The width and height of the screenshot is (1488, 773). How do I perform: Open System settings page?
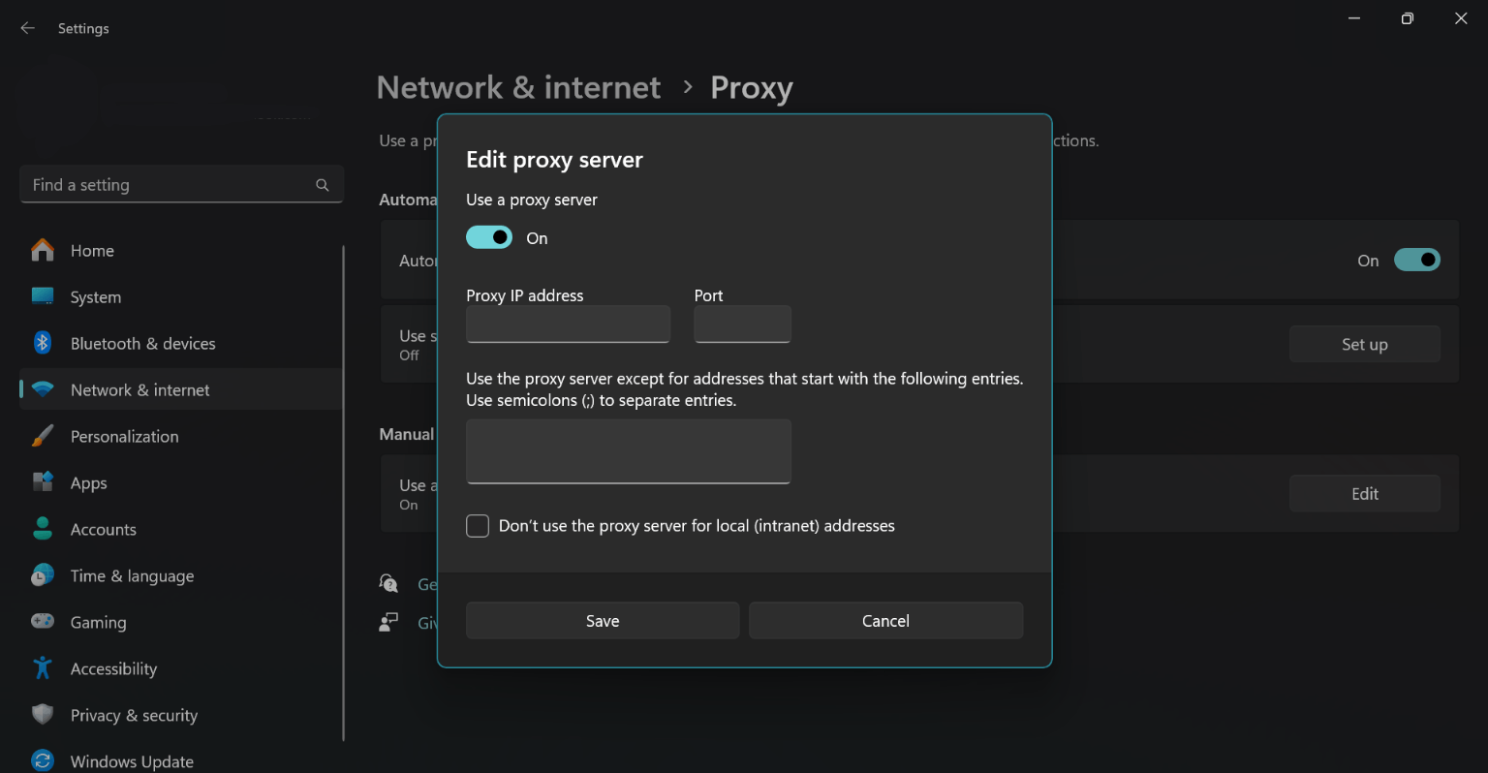point(180,297)
